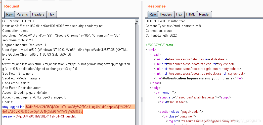Click the HTTP/1.1 401 Unauthorized status line
This screenshot has height=125, width=263.
coord(165,21)
